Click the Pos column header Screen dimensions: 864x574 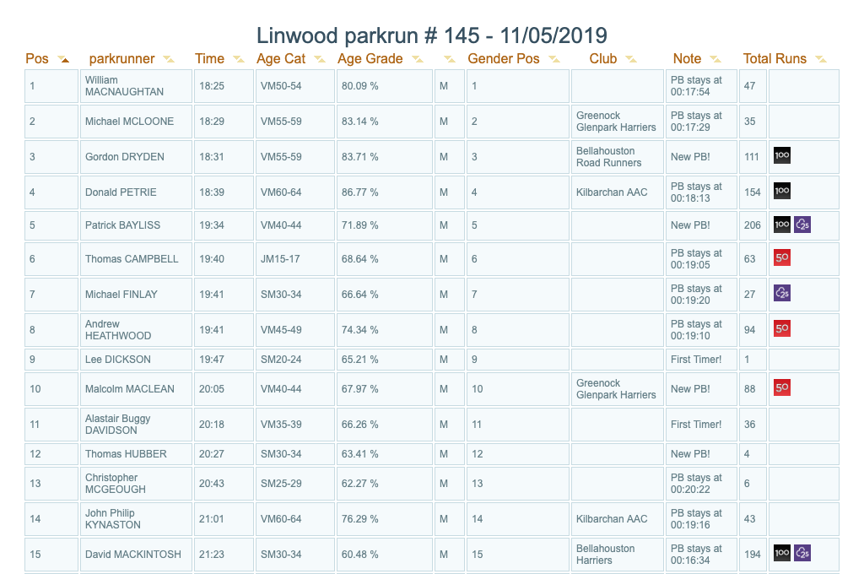pyautogui.click(x=37, y=58)
